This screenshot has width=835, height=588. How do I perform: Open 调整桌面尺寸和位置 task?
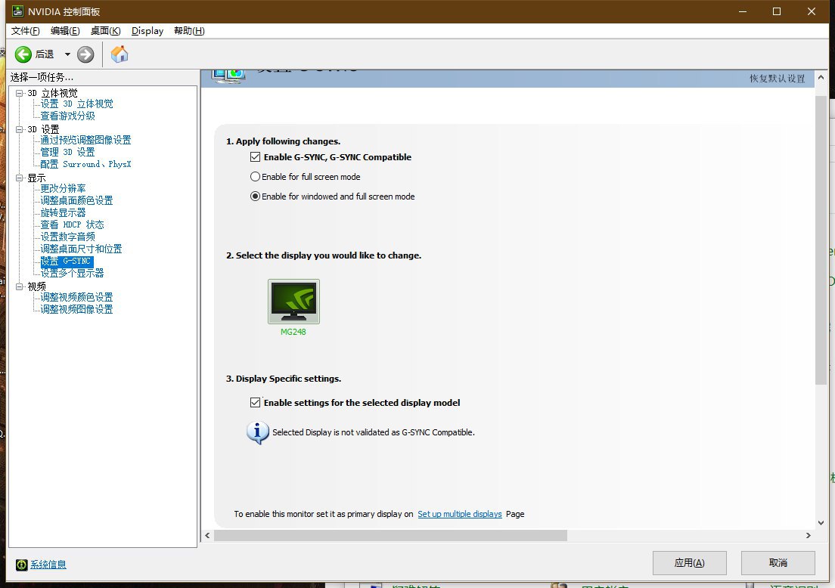81,249
